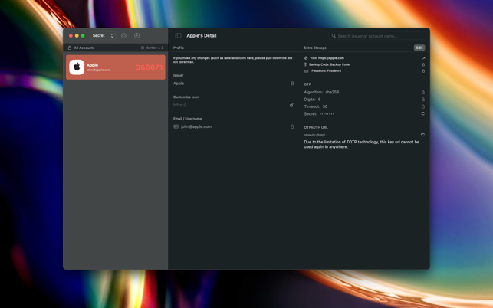
Task: Click the Apple's Detail title
Action: (x=202, y=36)
